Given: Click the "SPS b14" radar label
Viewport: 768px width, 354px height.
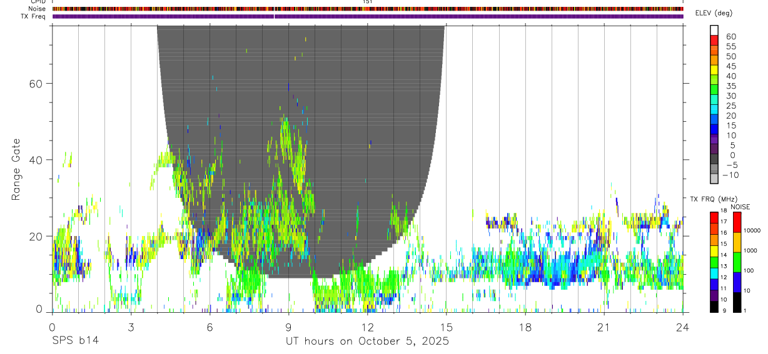Looking at the screenshot, I should click(x=74, y=341).
